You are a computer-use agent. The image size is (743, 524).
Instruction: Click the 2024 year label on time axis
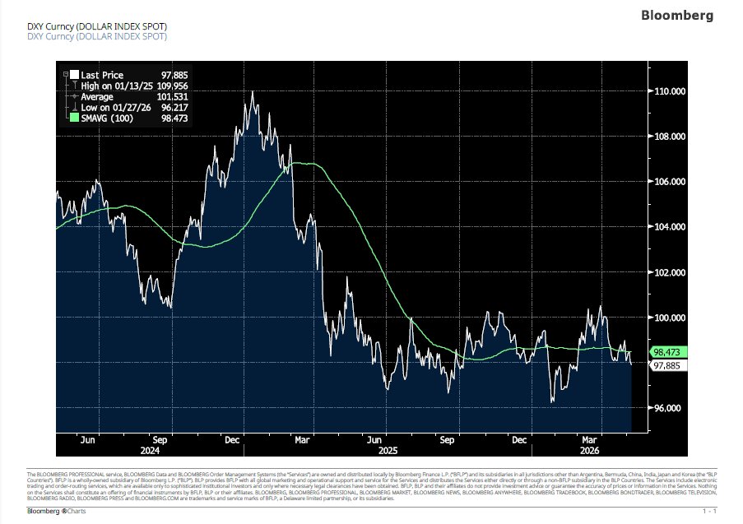click(x=150, y=451)
